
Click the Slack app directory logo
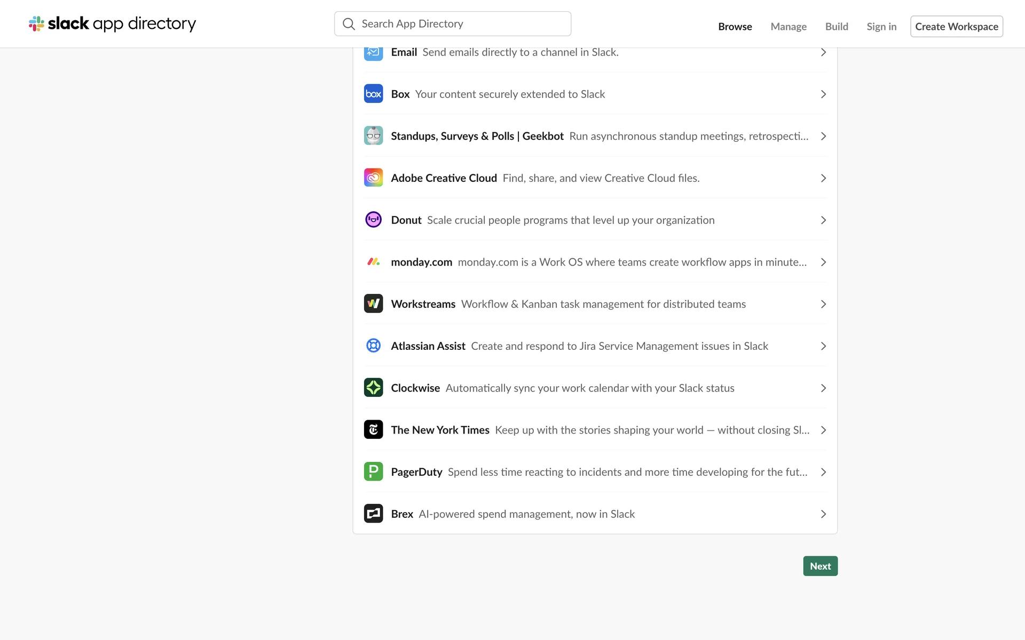click(113, 23)
